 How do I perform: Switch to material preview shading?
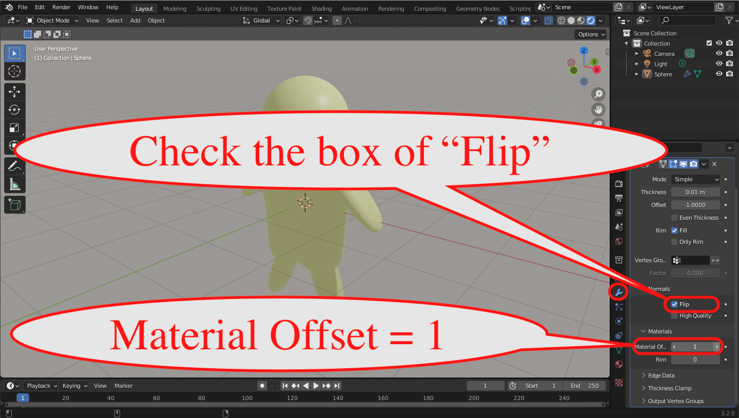click(581, 20)
